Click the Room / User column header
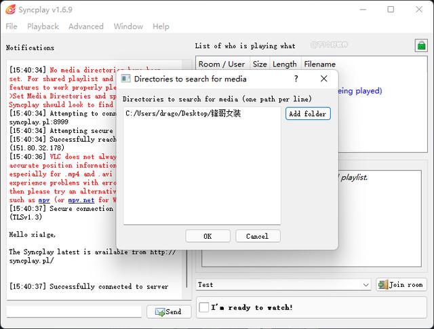 click(222, 64)
